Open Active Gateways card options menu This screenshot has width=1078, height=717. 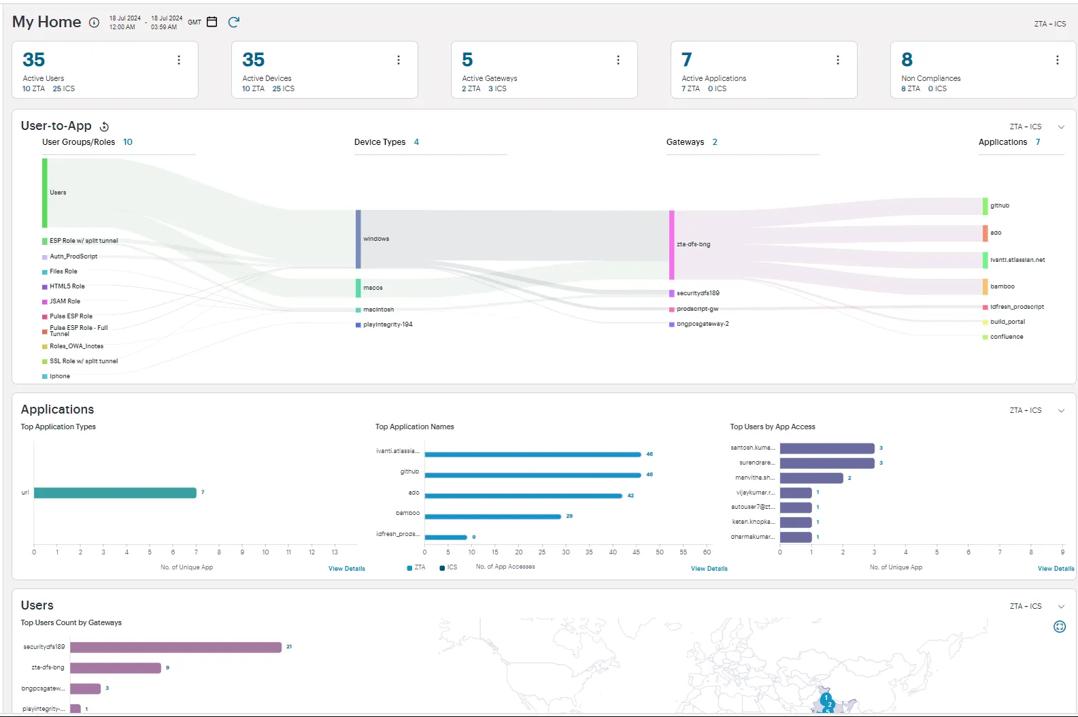click(618, 60)
